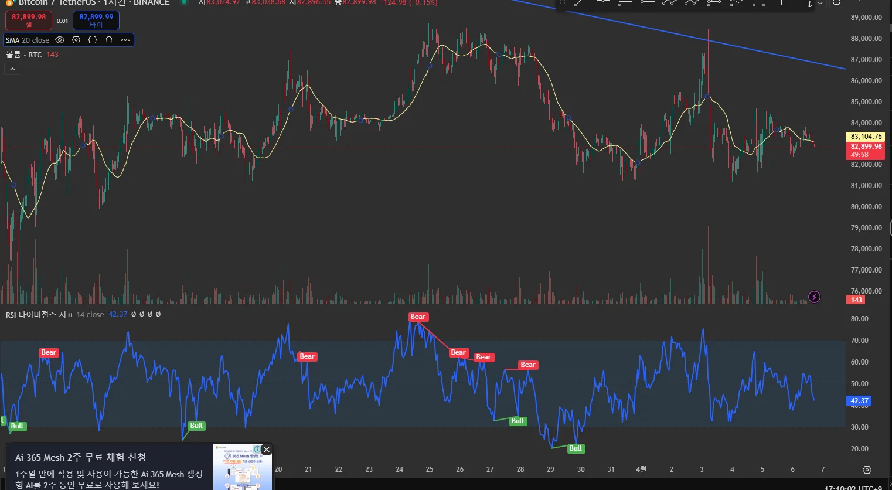The height and width of the screenshot is (490, 892).
Task: Select the SMA 20 close indicator label
Action: pos(28,40)
